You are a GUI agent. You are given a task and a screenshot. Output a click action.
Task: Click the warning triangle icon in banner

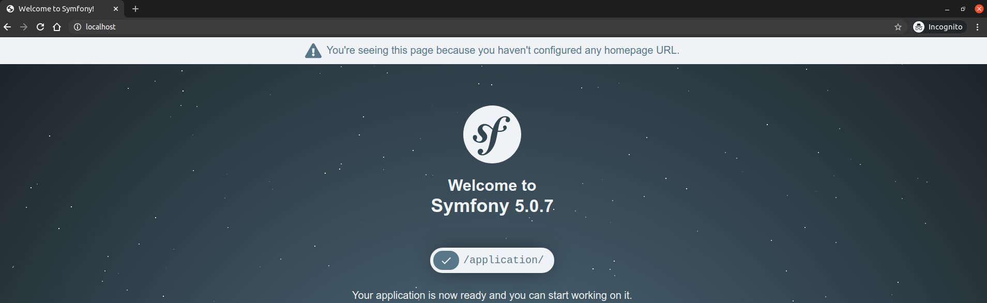pos(313,51)
